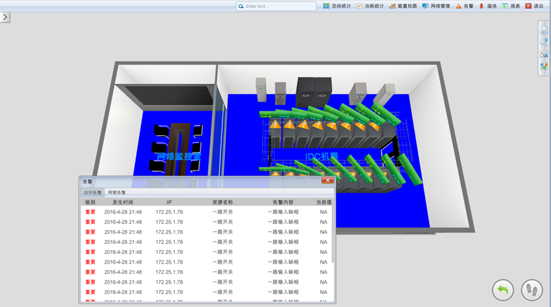Click the 告警 alarm warning button

(465, 6)
